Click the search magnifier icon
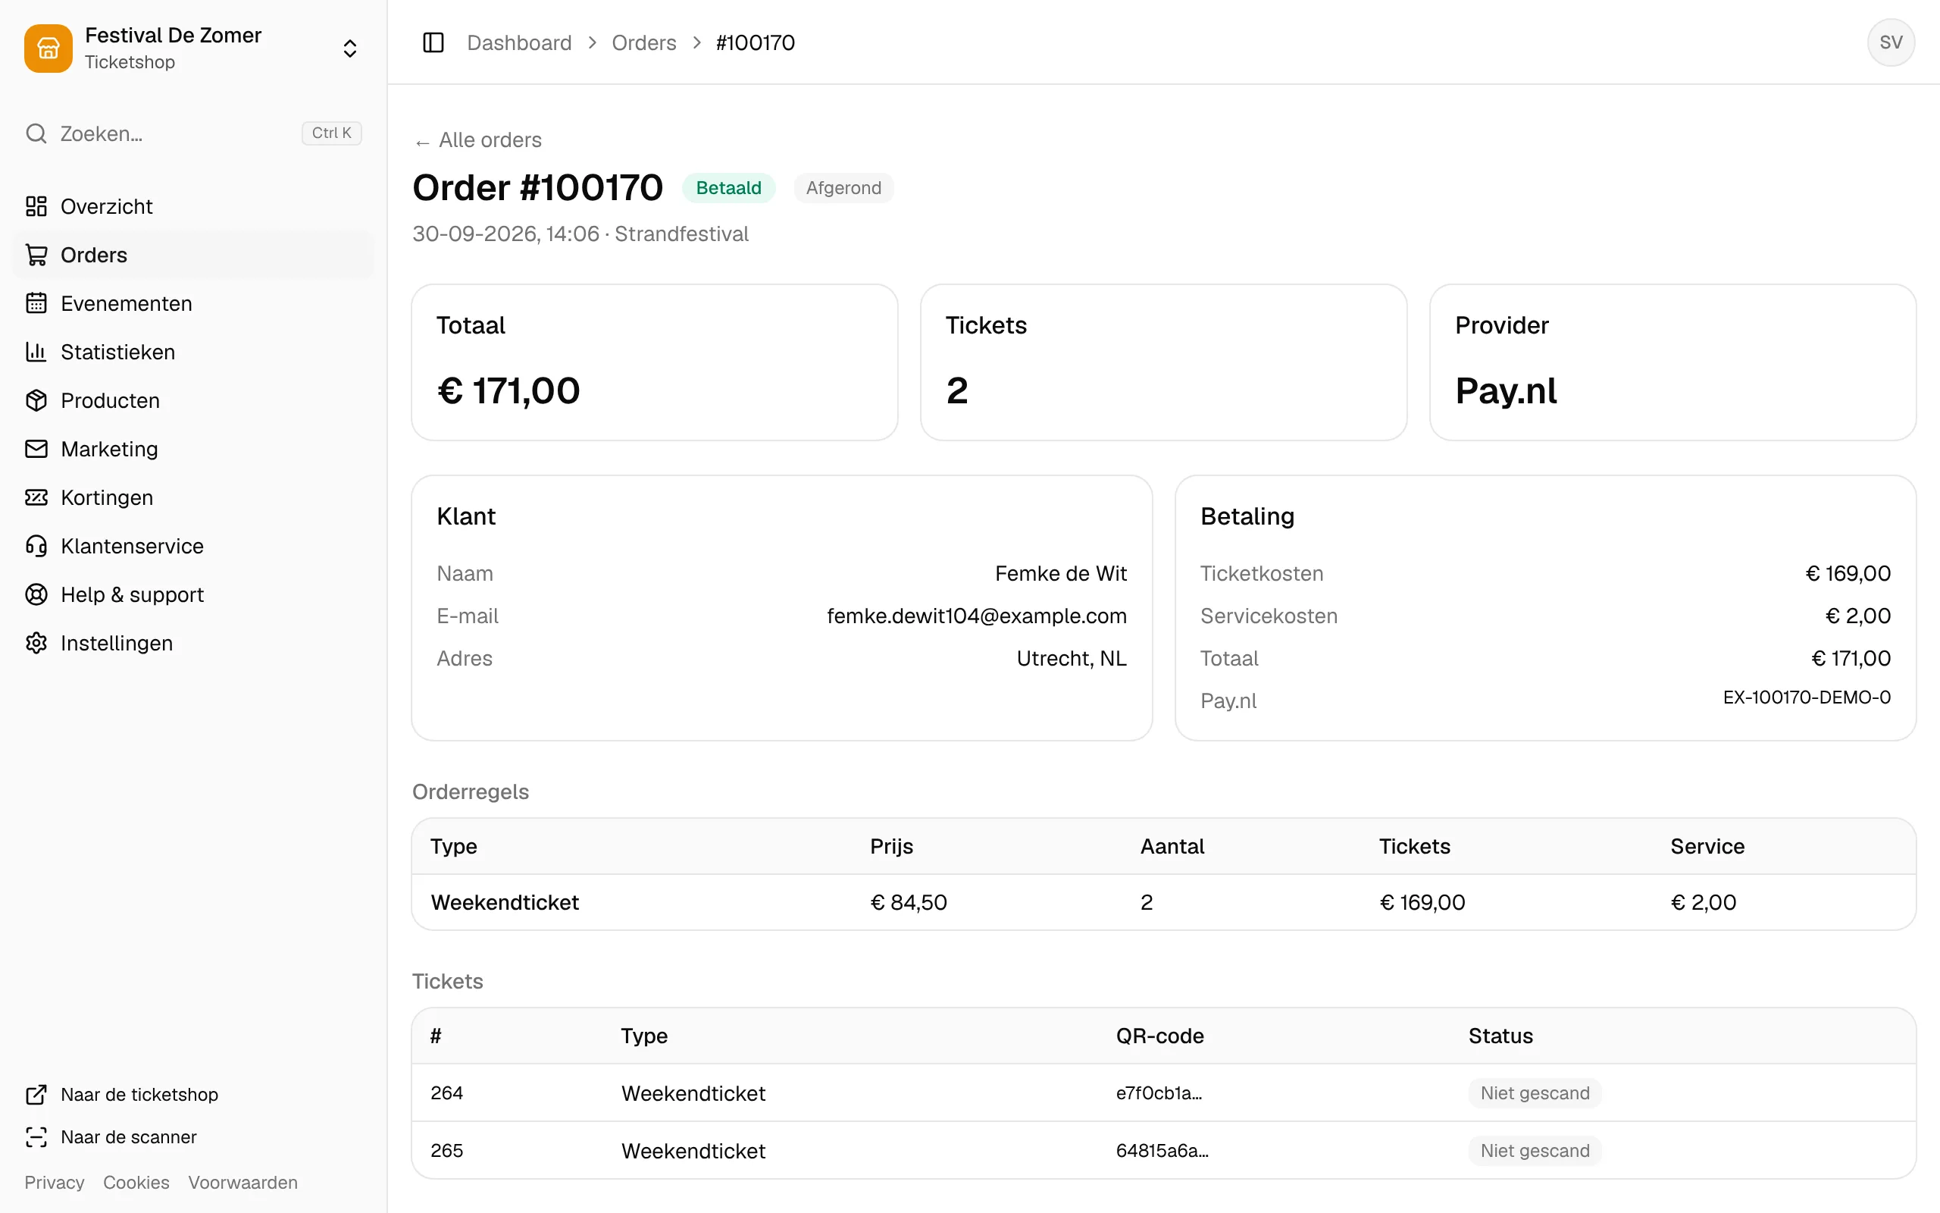Image resolution: width=1940 pixels, height=1213 pixels. [36, 133]
